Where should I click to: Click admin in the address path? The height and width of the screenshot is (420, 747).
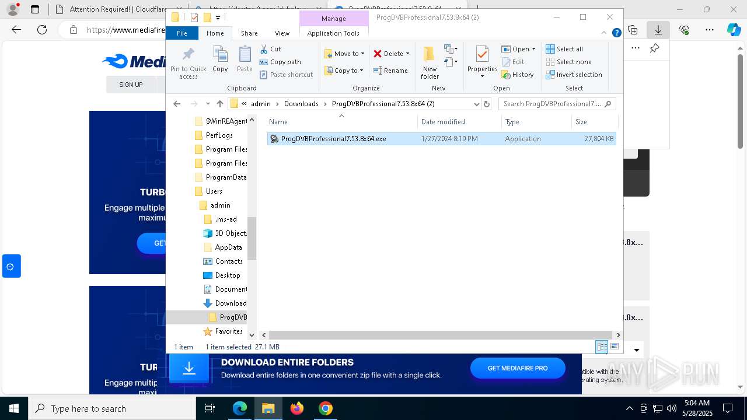click(x=261, y=104)
